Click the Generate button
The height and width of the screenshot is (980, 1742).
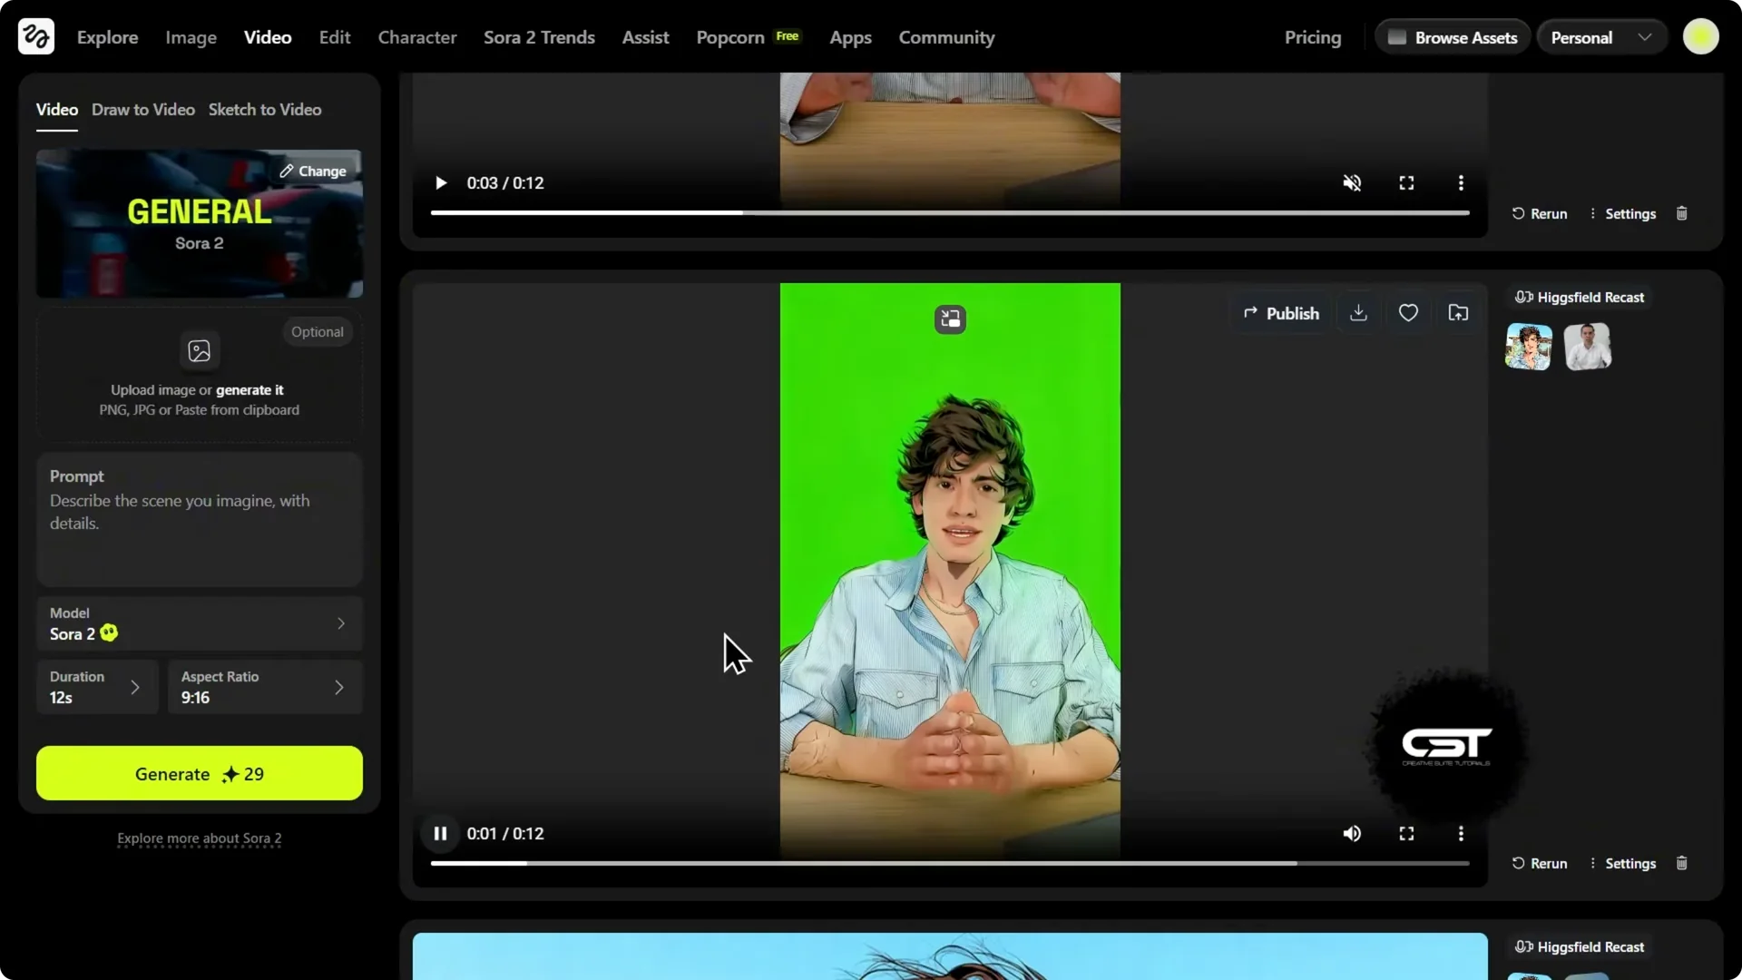tap(199, 773)
